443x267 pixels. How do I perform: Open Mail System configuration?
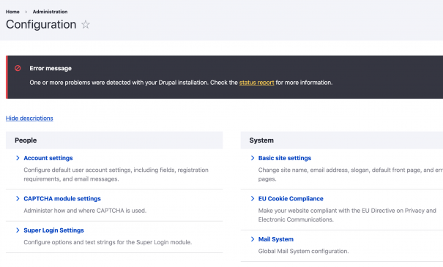coord(276,239)
